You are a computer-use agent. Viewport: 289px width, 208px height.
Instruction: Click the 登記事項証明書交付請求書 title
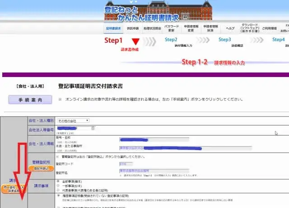90,86
